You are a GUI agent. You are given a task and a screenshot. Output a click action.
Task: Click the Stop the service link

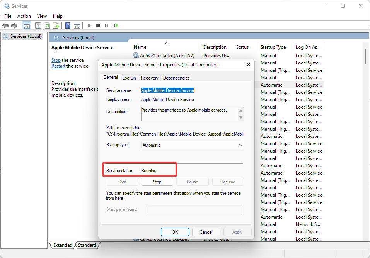pos(56,60)
